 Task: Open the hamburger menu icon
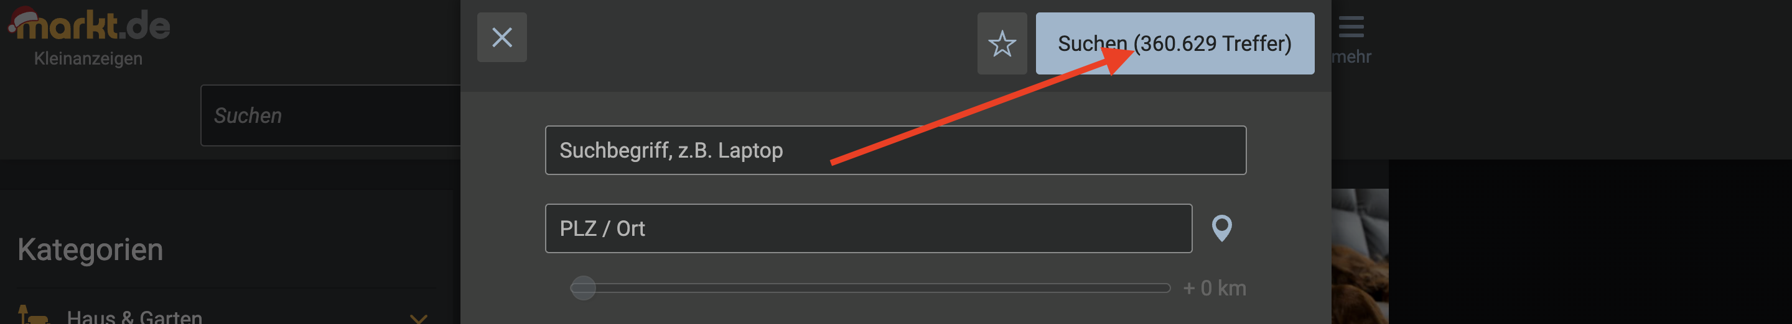click(1350, 26)
